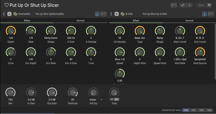Click the Save button
The height and width of the screenshot is (114, 216).
click(x=201, y=5)
